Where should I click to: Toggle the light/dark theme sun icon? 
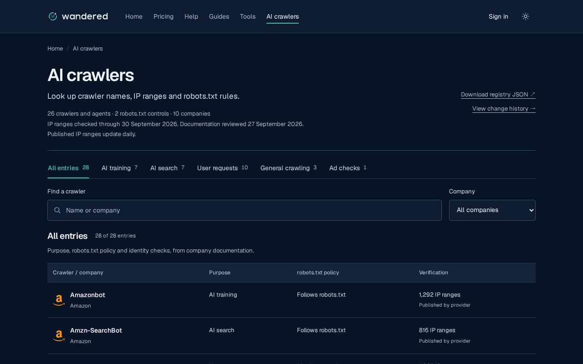tap(526, 16)
